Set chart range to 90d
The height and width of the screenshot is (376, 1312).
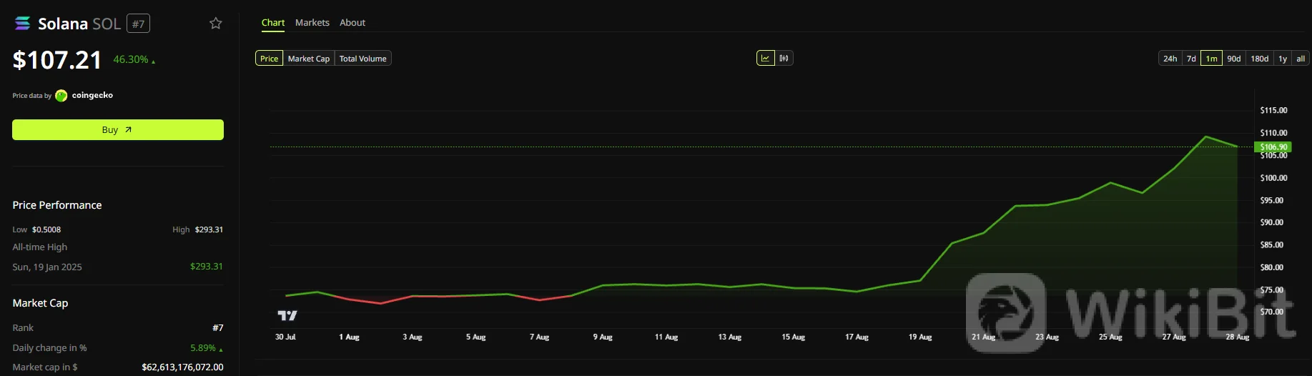1234,59
